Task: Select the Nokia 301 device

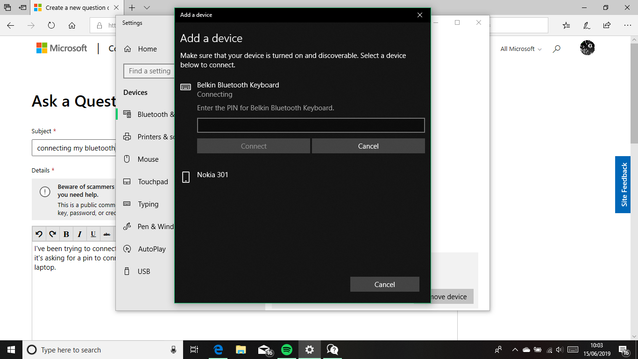Action: point(213,175)
